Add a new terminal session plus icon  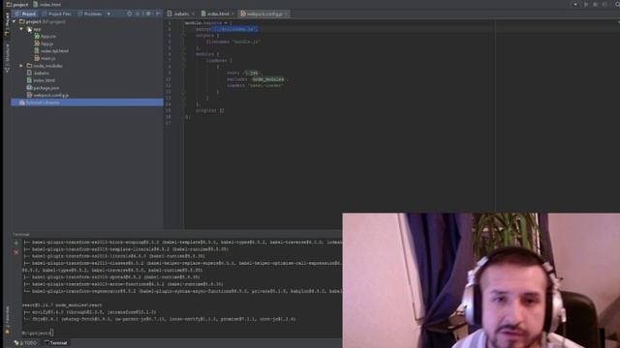16,244
